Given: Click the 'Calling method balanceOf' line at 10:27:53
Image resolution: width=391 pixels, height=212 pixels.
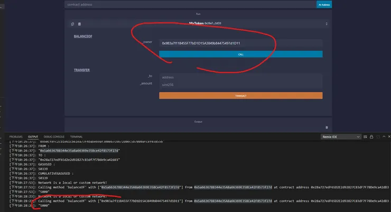Looking at the screenshot, I should [213, 187].
